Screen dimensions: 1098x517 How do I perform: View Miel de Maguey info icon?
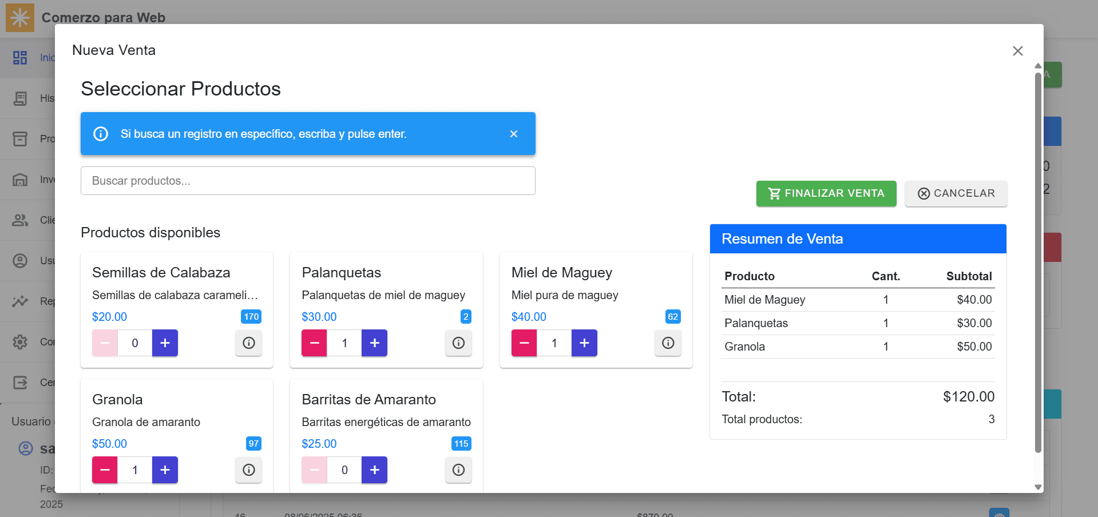click(668, 343)
